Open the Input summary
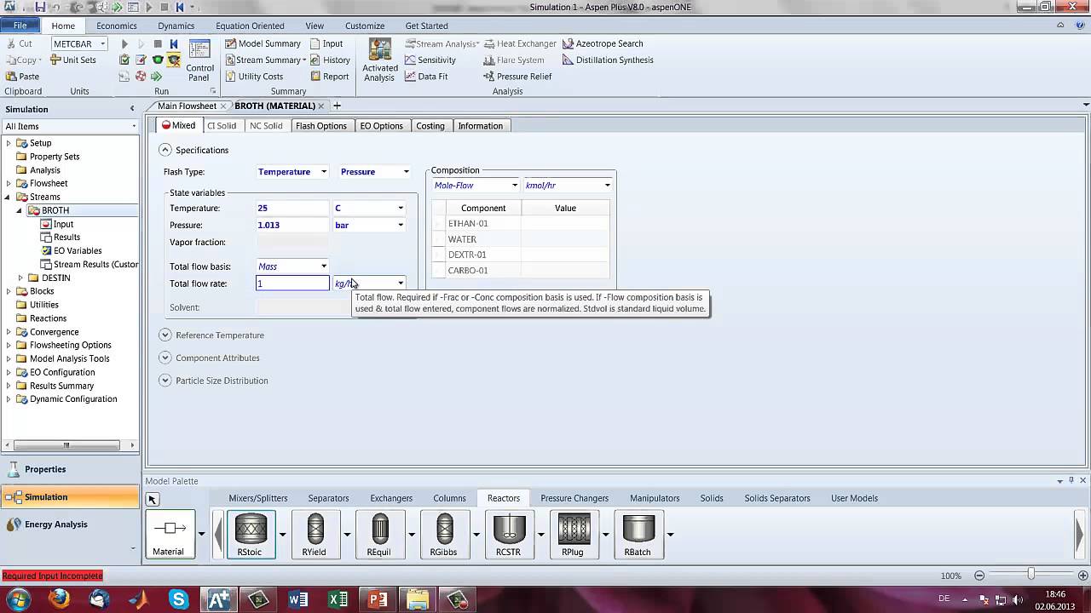The width and height of the screenshot is (1091, 613). 326,43
